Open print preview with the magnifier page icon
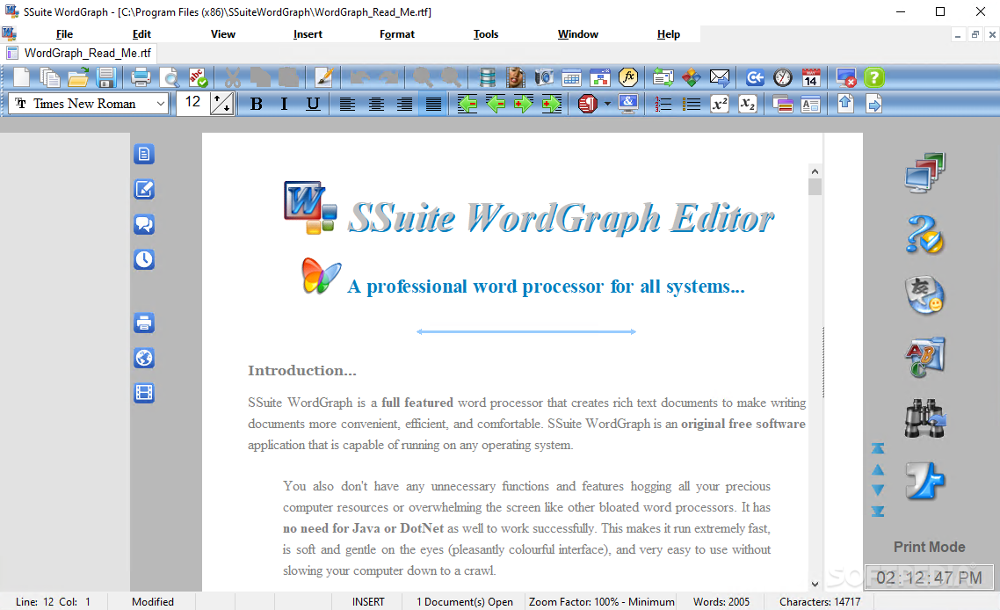 point(169,78)
